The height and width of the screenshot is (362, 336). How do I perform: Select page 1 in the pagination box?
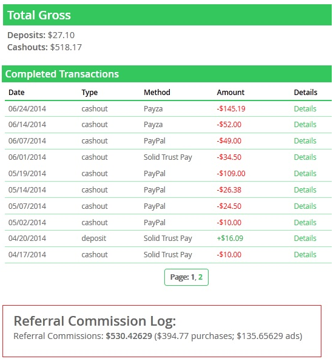click(193, 277)
